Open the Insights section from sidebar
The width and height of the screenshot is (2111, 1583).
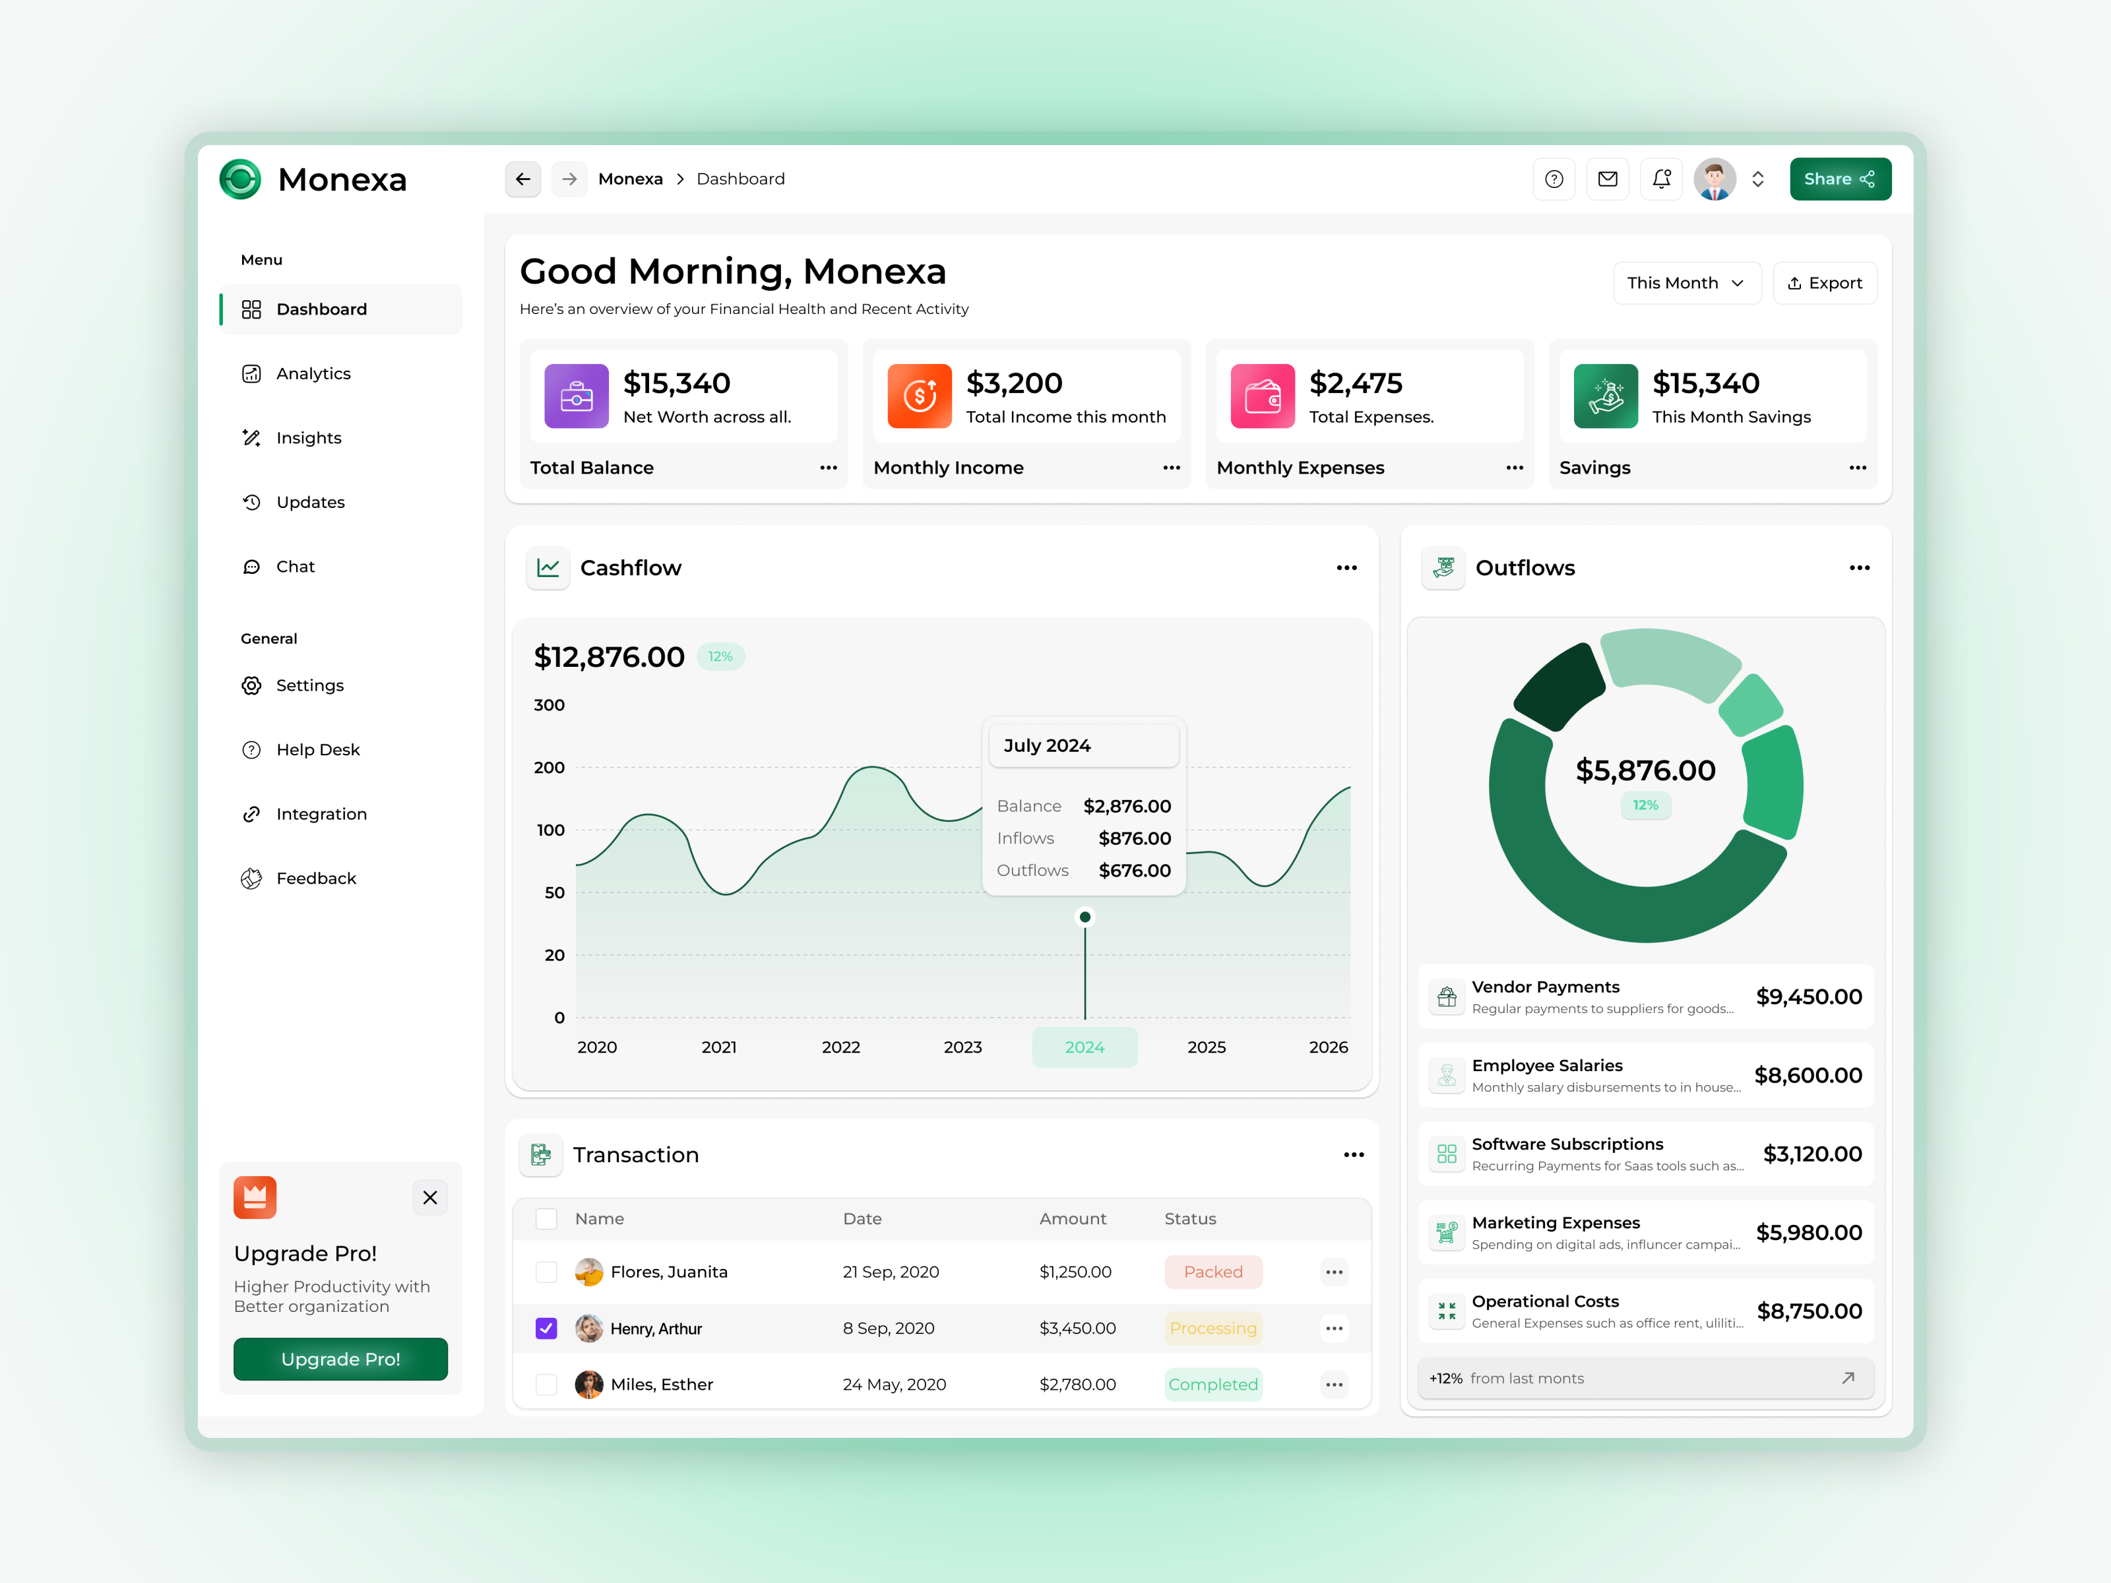(307, 437)
